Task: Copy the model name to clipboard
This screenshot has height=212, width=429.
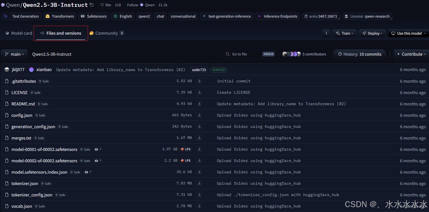Action: click(x=91, y=5)
